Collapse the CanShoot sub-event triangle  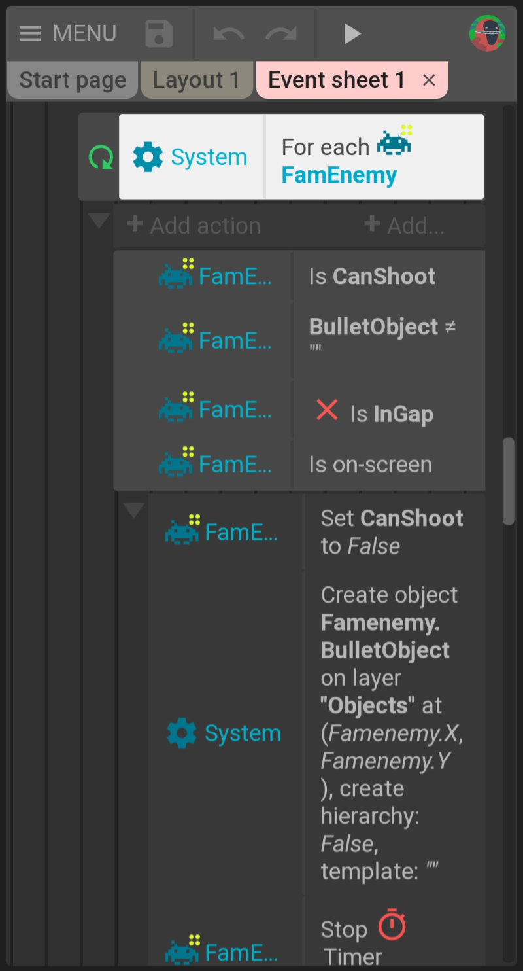tap(134, 510)
